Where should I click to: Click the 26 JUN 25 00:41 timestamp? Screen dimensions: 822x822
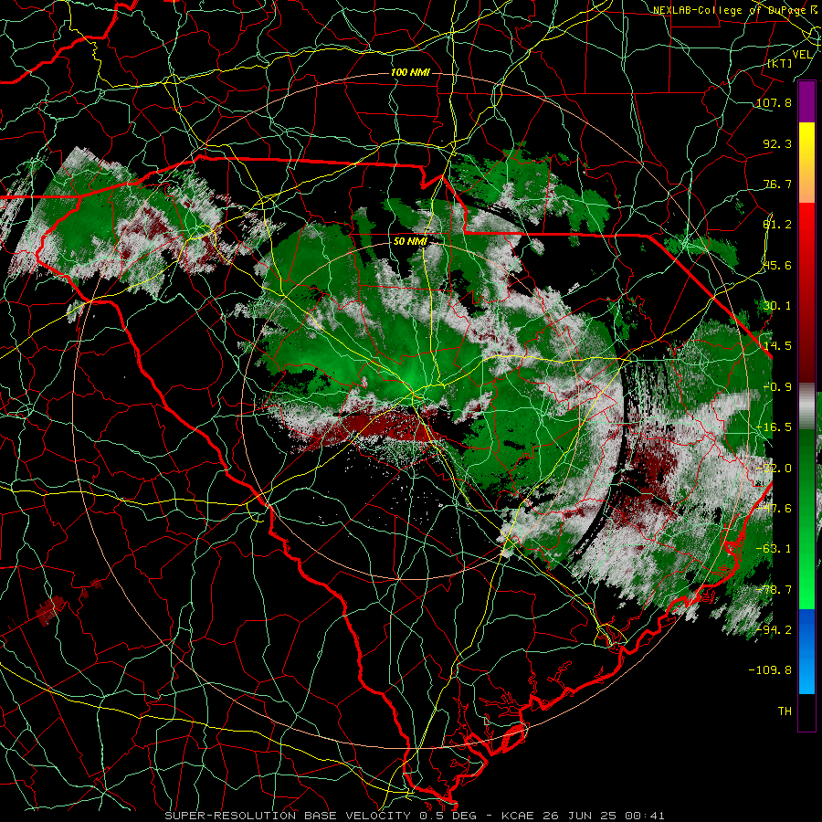click(603, 816)
